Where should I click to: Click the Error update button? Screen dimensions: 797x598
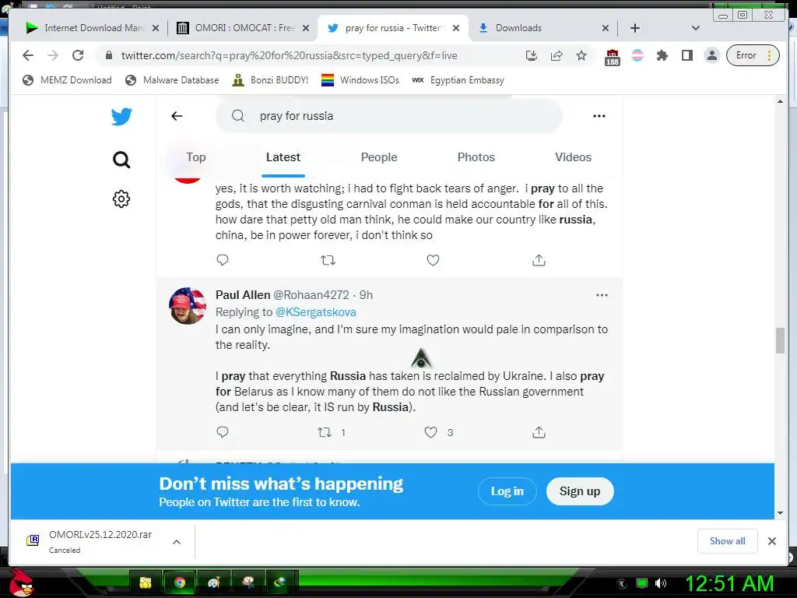point(753,55)
